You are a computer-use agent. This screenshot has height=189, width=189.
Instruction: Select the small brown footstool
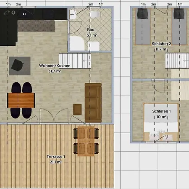click(x=77, y=110)
